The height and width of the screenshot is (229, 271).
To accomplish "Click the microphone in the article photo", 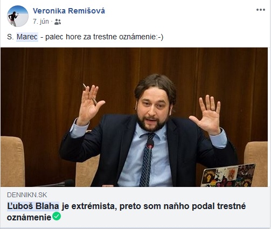I will [150, 144].
